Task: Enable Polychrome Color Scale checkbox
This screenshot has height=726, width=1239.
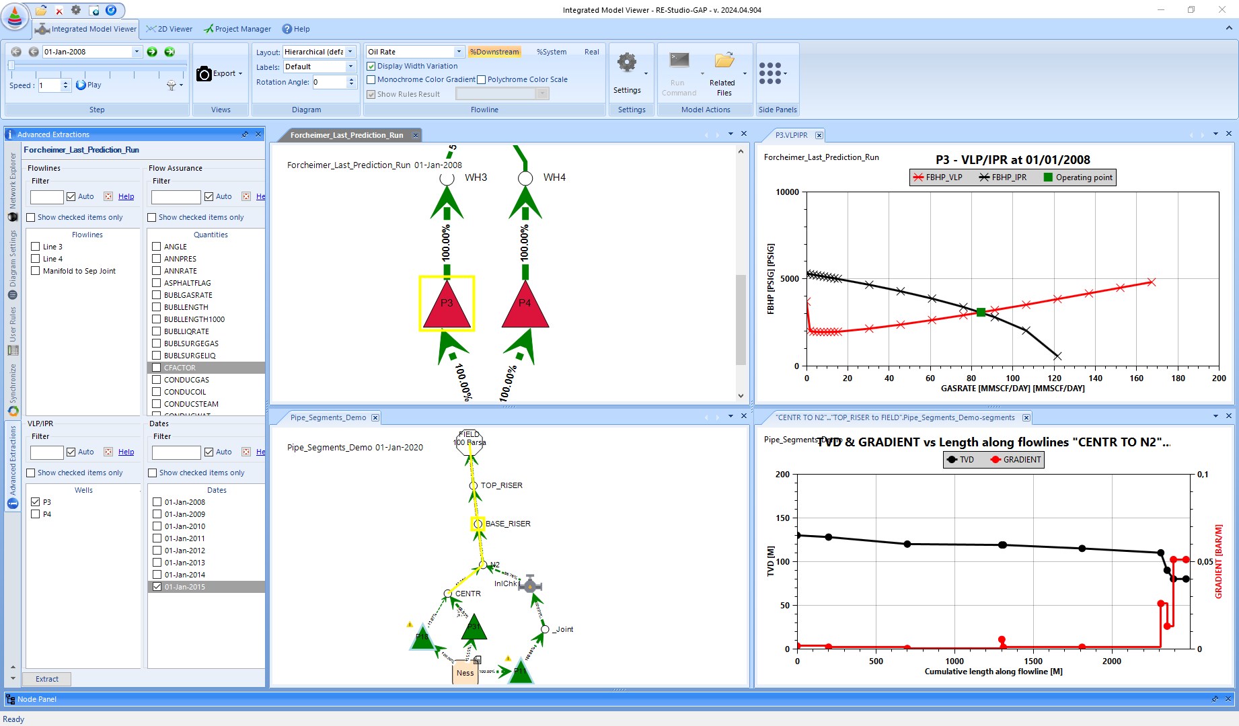Action: click(481, 79)
